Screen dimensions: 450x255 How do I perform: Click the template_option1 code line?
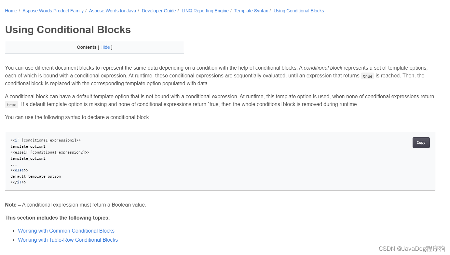(x=28, y=146)
